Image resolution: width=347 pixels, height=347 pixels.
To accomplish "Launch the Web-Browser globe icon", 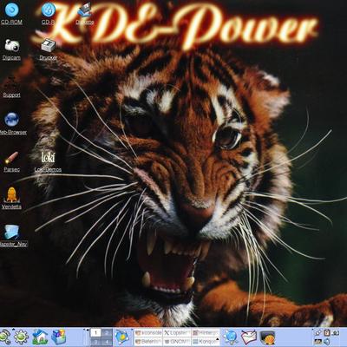I will (x=12, y=124).
